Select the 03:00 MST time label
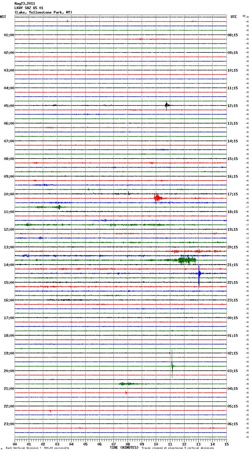 pyautogui.click(x=9, y=70)
